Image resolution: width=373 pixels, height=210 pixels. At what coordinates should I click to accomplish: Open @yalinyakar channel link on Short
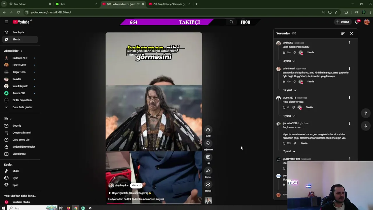pos(122,185)
